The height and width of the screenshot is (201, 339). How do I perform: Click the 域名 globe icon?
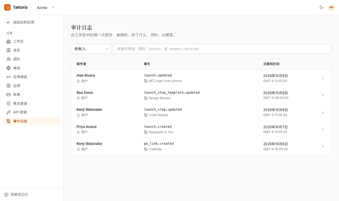8,68
